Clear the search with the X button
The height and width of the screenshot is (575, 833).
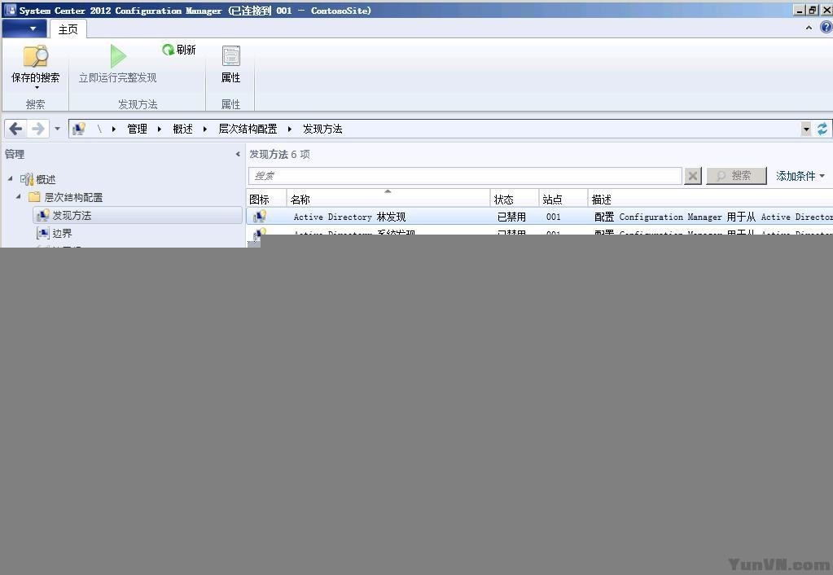[x=693, y=176]
